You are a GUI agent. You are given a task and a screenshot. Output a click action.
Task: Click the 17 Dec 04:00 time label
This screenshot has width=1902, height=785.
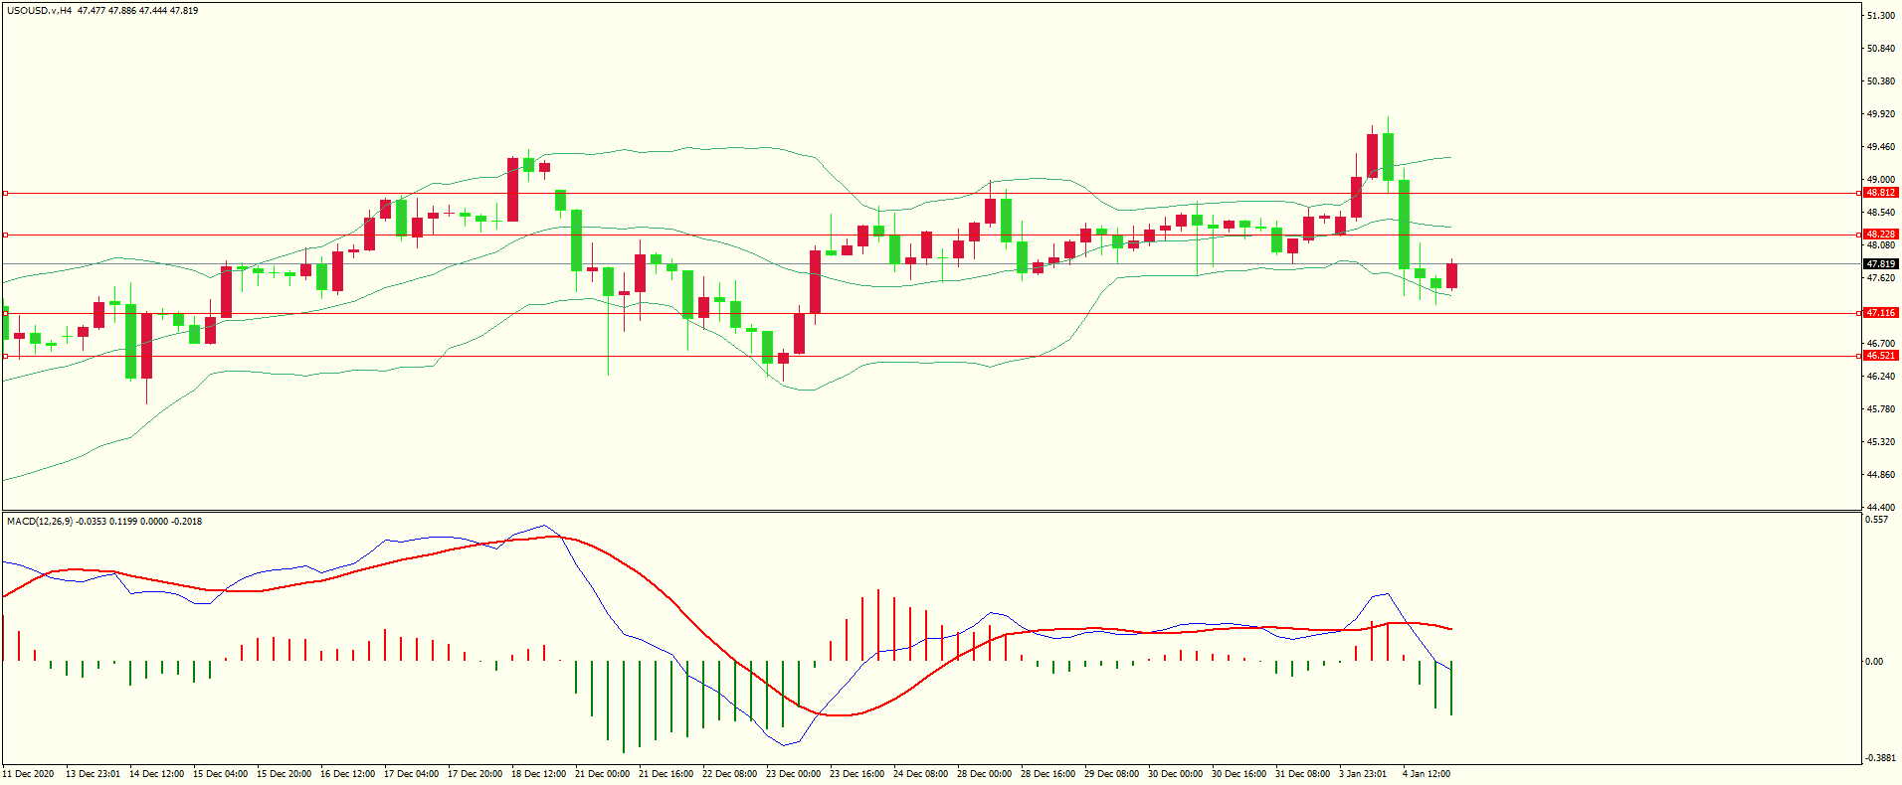point(411,774)
